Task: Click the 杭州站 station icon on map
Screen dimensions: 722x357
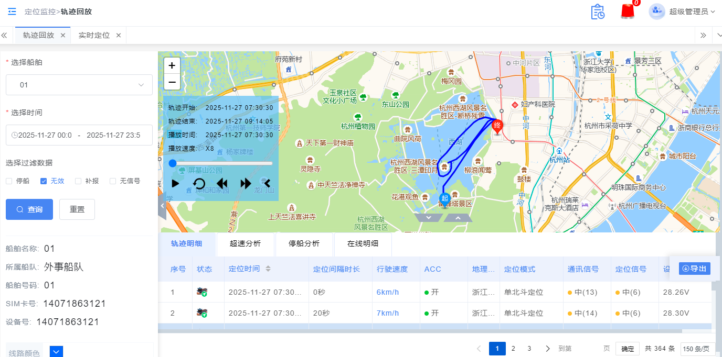Action: click(559, 151)
